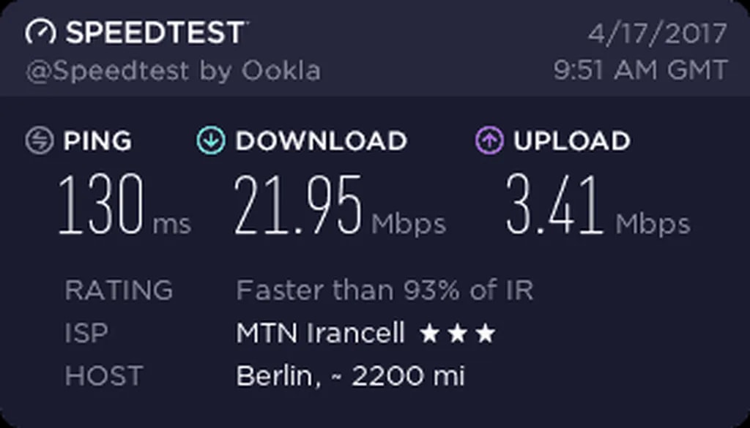This screenshot has height=428, width=750.
Task: Click the first ISP rating star
Action: (429, 334)
